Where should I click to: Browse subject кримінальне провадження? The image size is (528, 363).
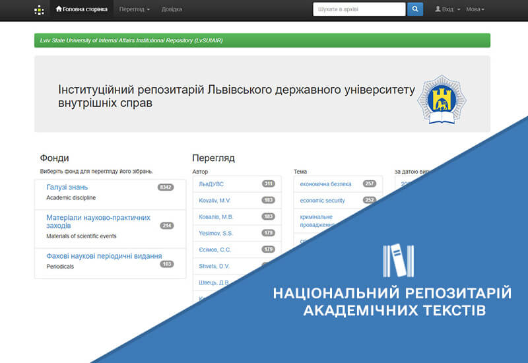click(x=317, y=221)
